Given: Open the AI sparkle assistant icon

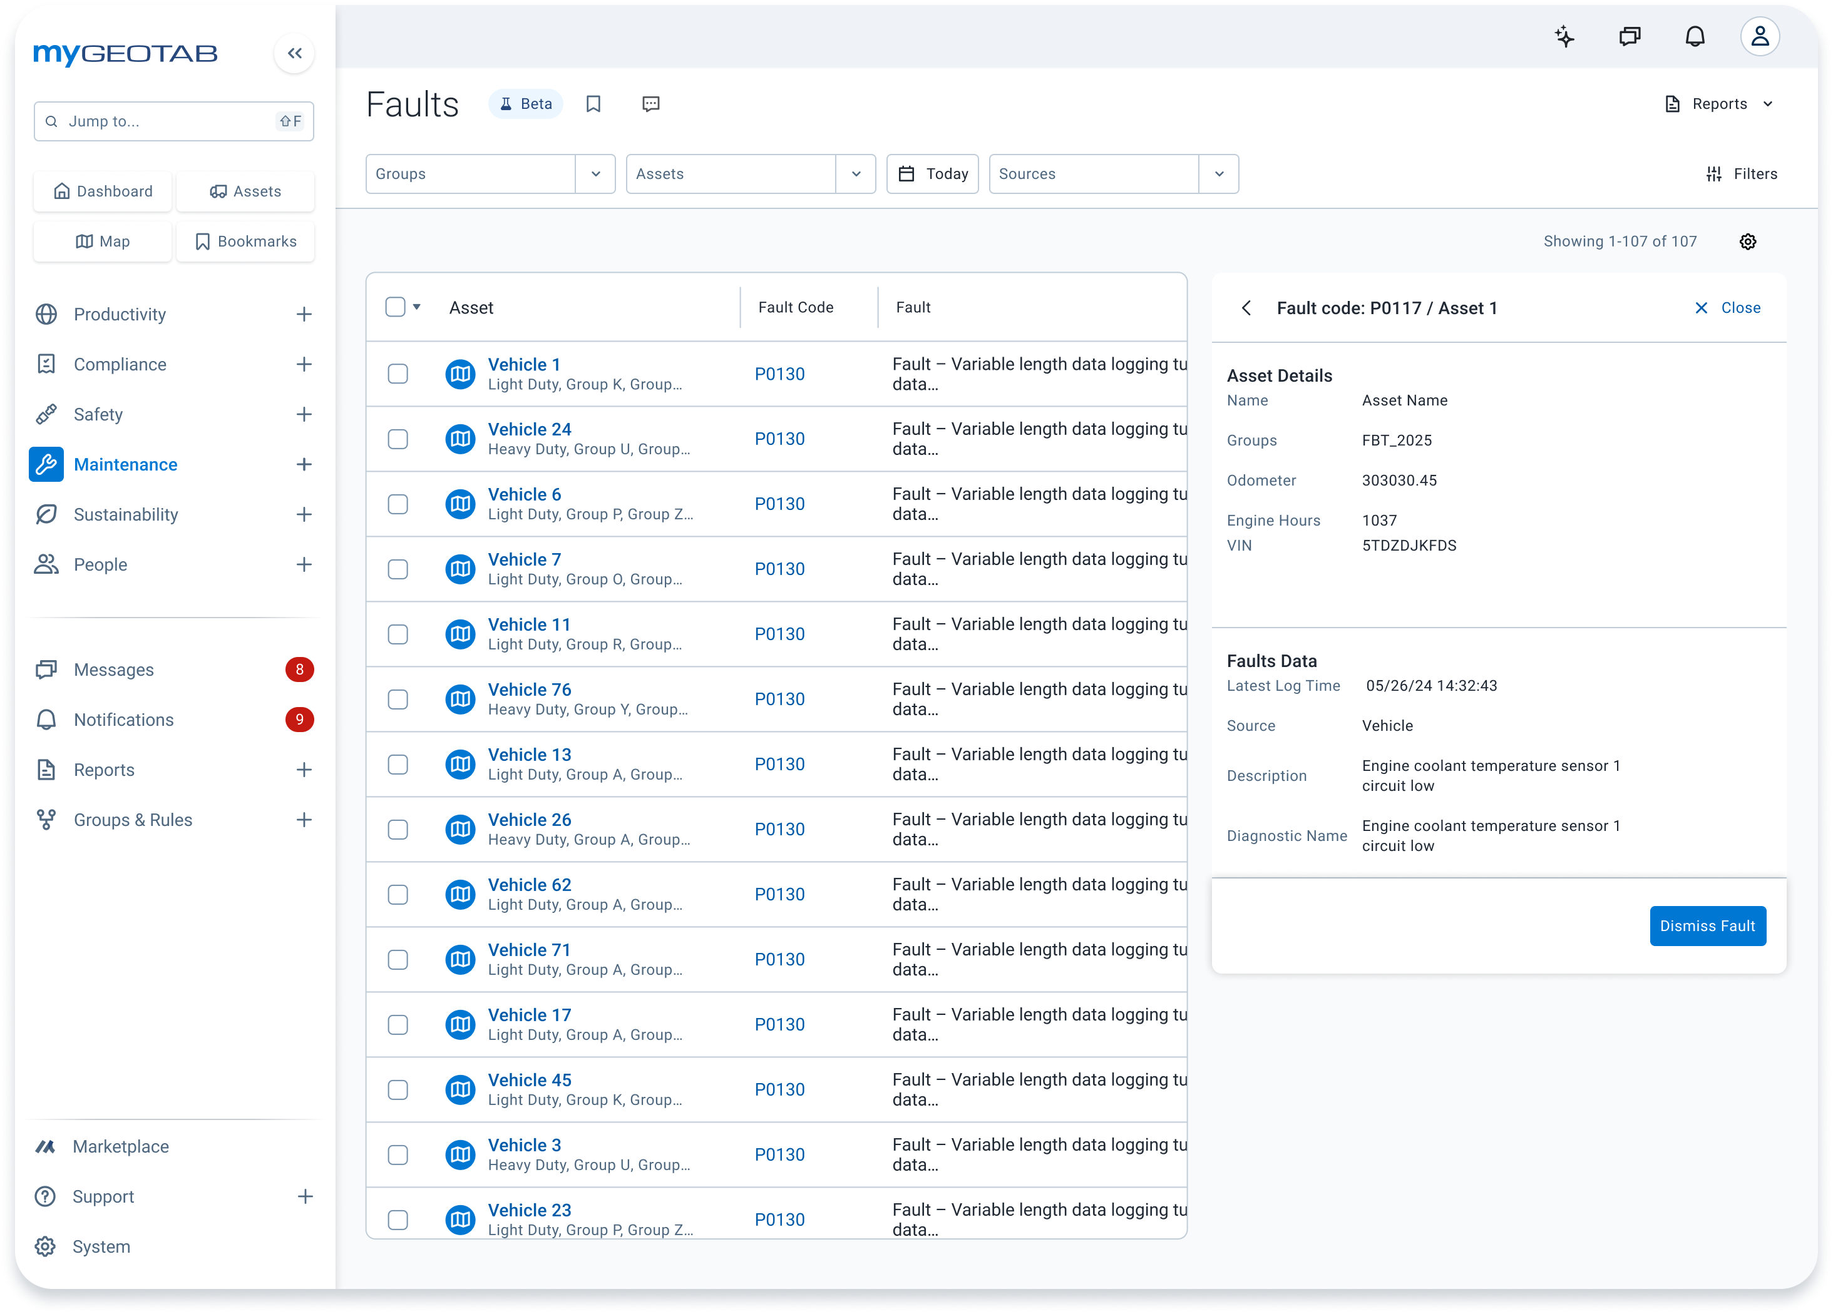Looking at the screenshot, I should coord(1564,36).
